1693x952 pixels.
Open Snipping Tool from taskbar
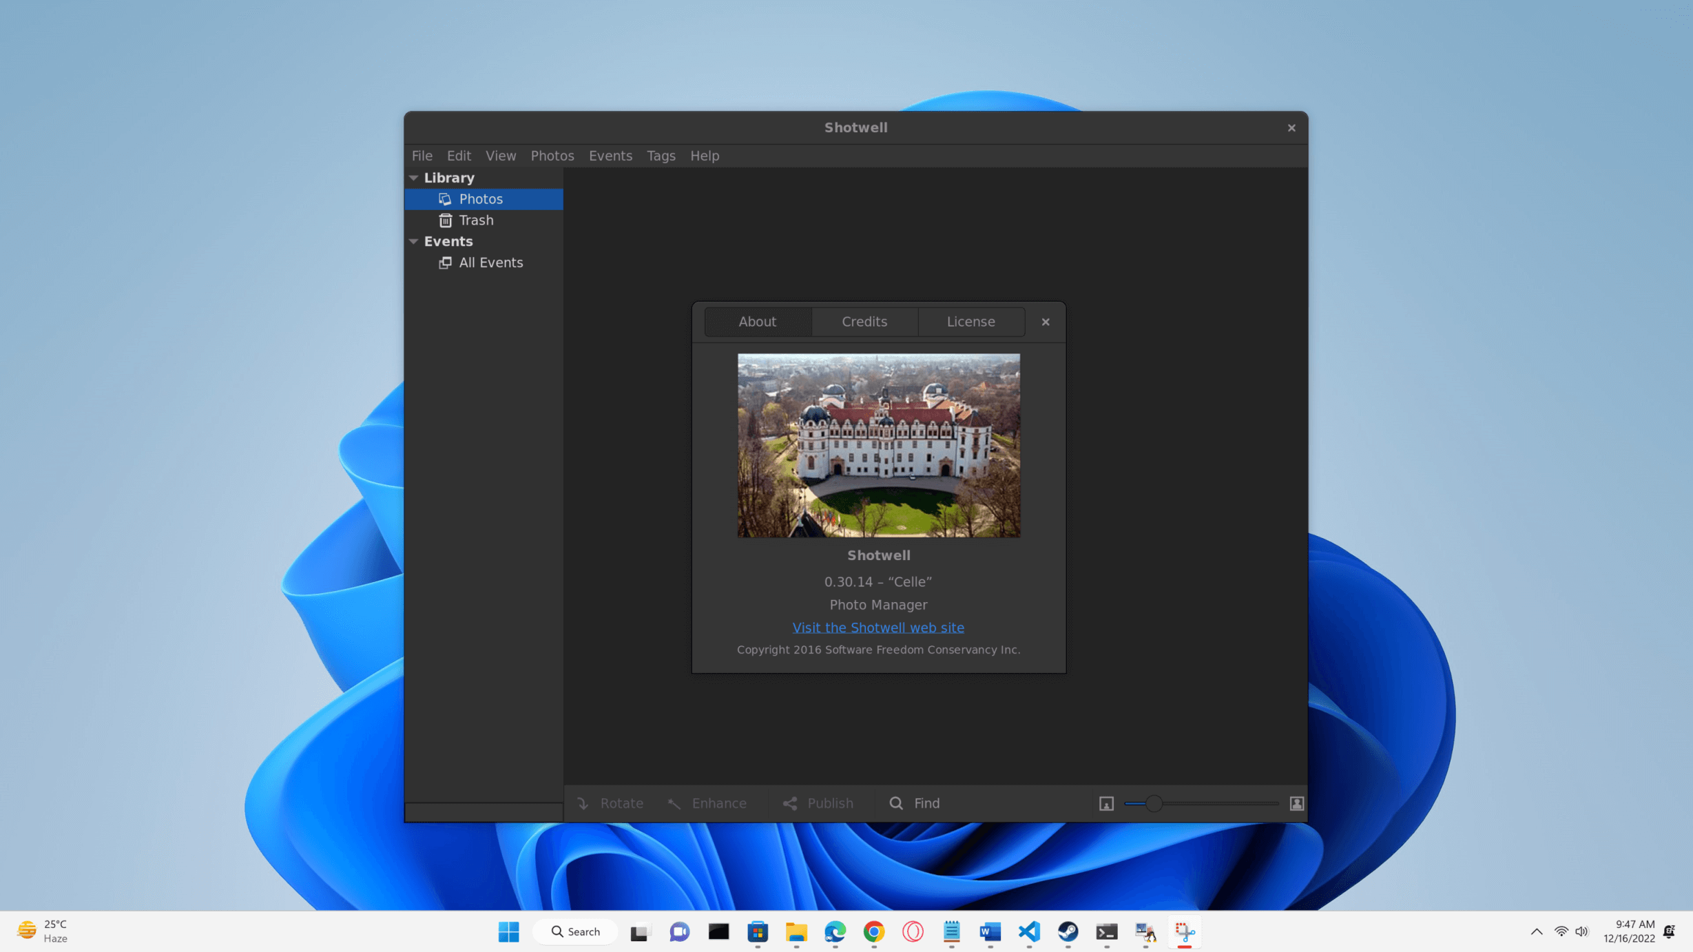[x=1184, y=932]
